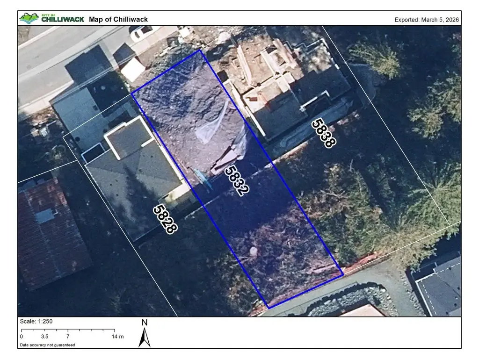Select the 5828 parcel label

165,219
